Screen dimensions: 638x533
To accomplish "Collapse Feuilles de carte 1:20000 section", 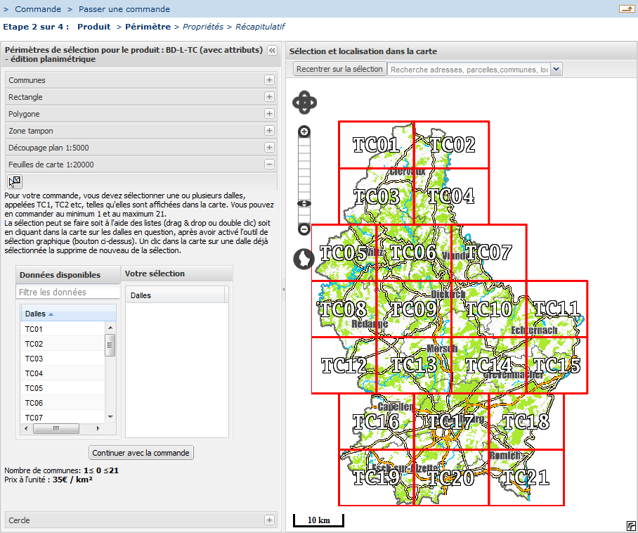I will coord(269,165).
